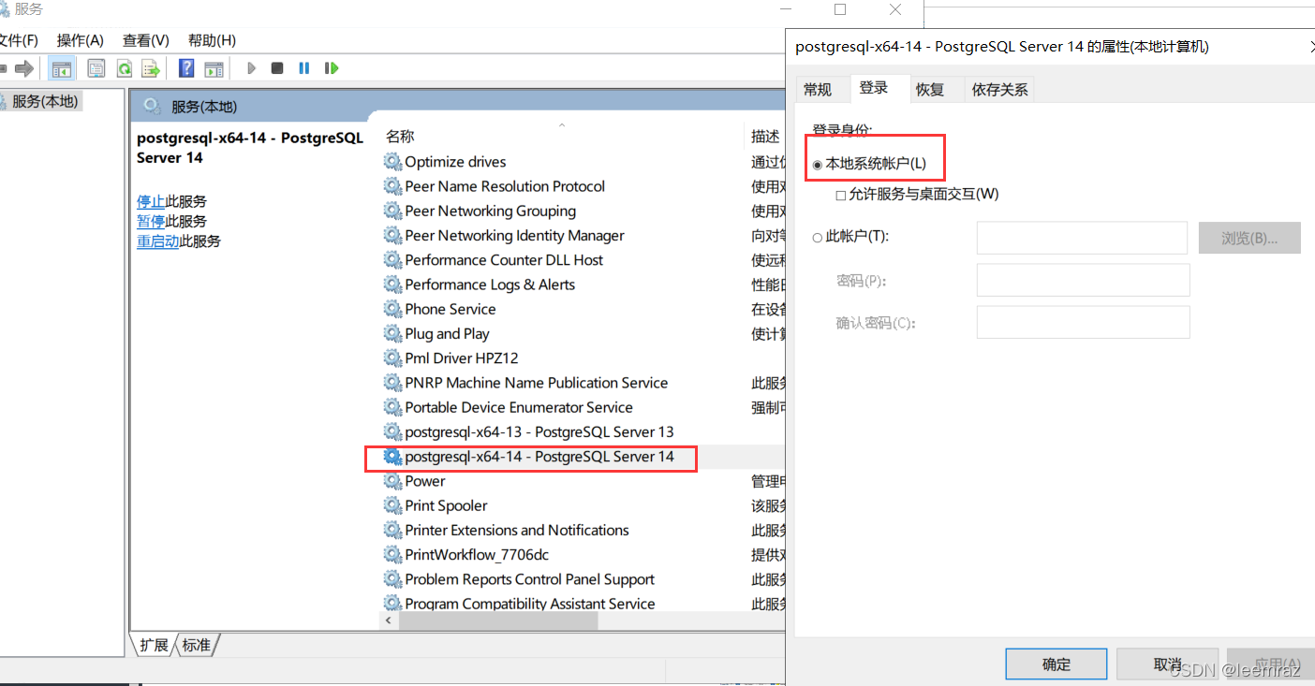Image resolution: width=1315 pixels, height=686 pixels.
Task: Click gear icon of Power service
Action: click(x=392, y=481)
